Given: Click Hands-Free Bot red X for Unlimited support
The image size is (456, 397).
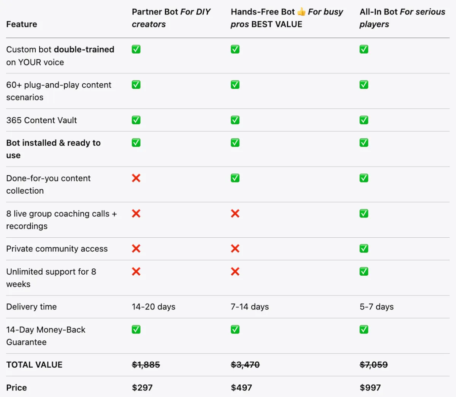Looking at the screenshot, I should coord(235,272).
